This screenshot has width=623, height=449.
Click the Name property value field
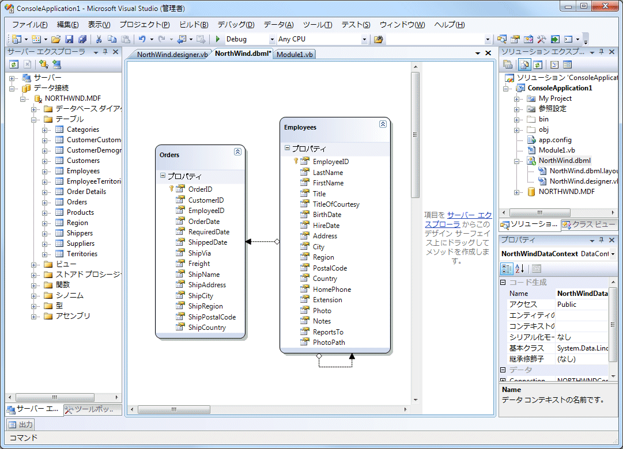(582, 294)
